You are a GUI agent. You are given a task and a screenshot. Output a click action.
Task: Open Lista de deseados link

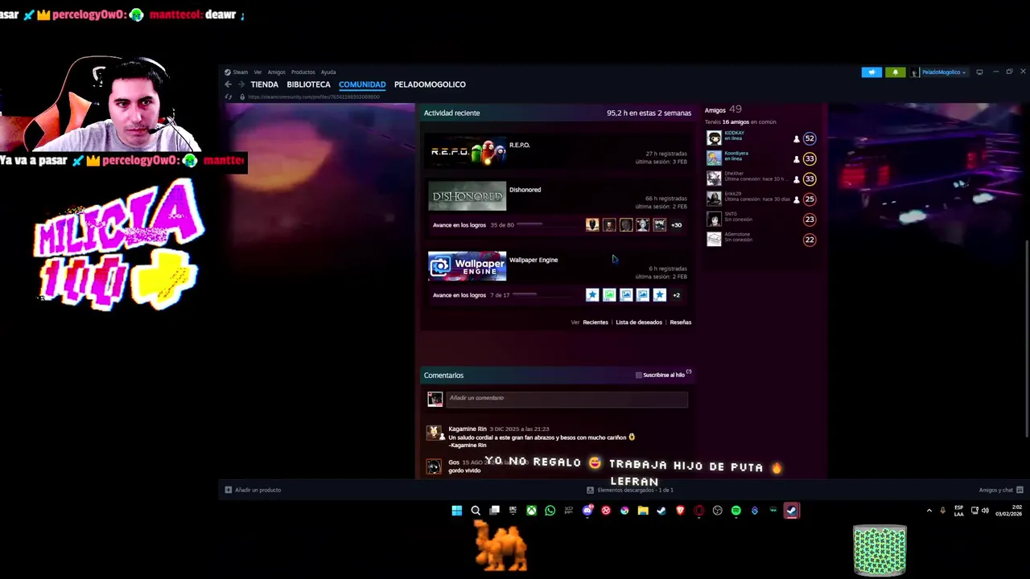(639, 322)
